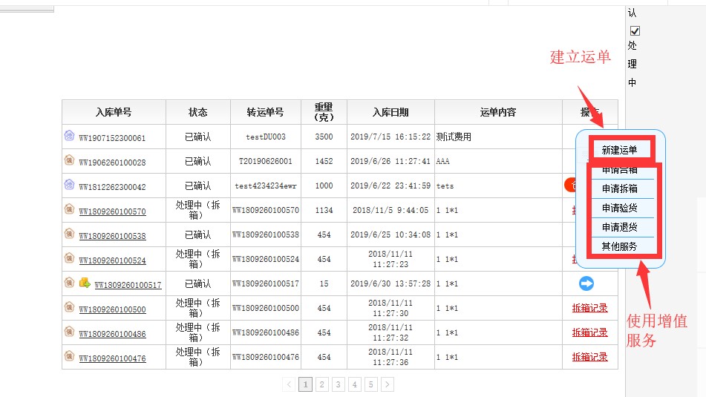
Task: Go to page 4 in pagination
Action: coord(354,384)
